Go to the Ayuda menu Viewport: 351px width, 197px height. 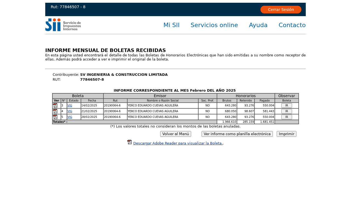tap(258, 25)
